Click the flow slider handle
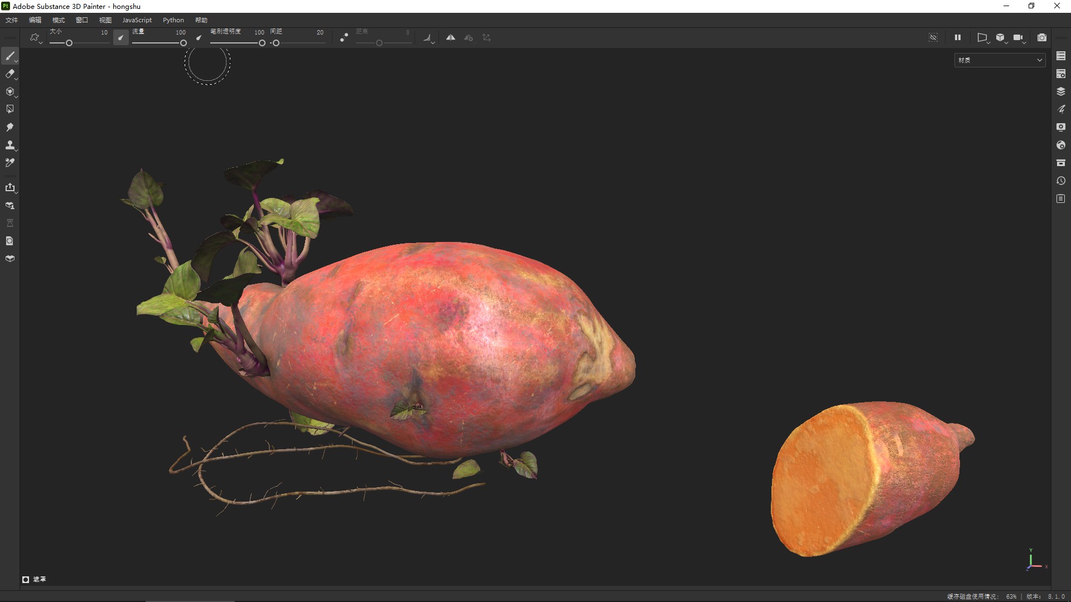The height and width of the screenshot is (602, 1071). tap(183, 43)
